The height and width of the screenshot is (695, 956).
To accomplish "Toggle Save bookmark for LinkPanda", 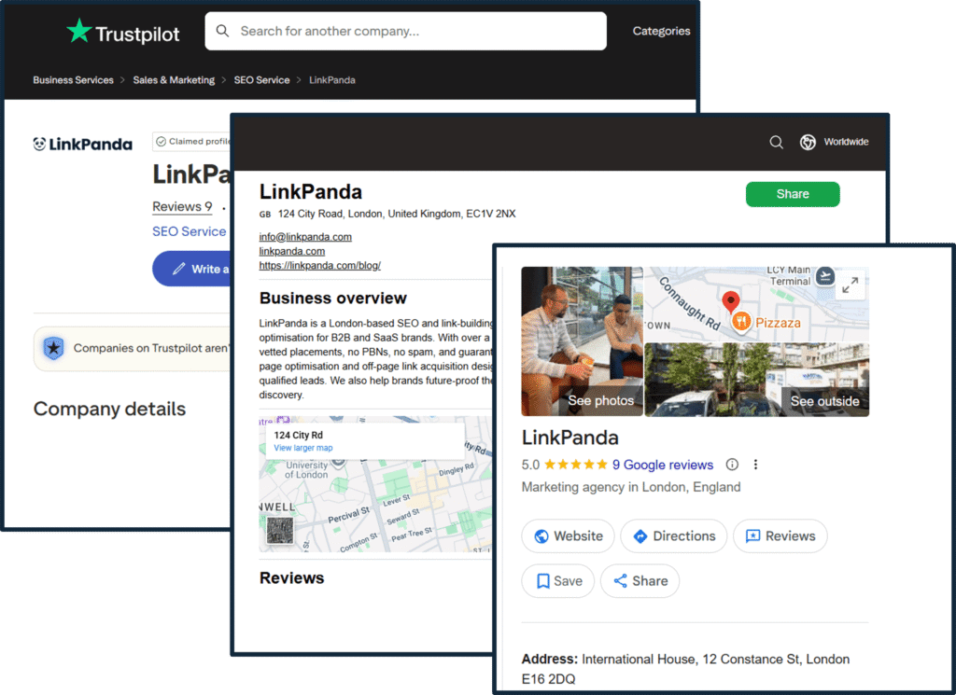I will pyautogui.click(x=557, y=580).
